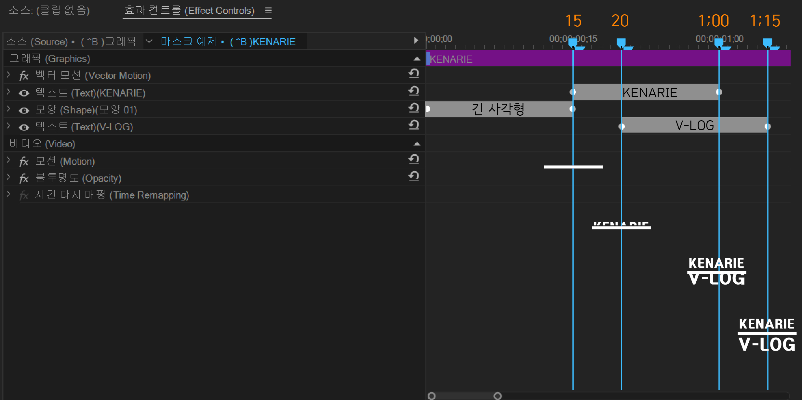Screen dimensions: 802x400
Task: Reset the Opacity effect
Action: tap(414, 176)
